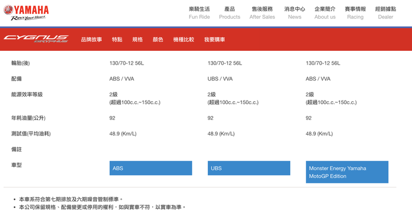Open the 企業簡介 About us menu
This screenshot has height=216, width=412.
325,13
